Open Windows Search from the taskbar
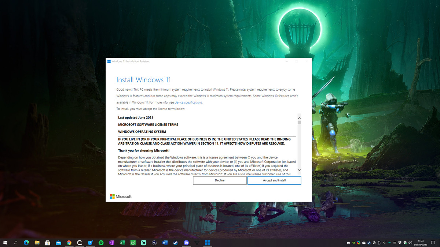This screenshot has height=247, width=440. click(x=15, y=242)
